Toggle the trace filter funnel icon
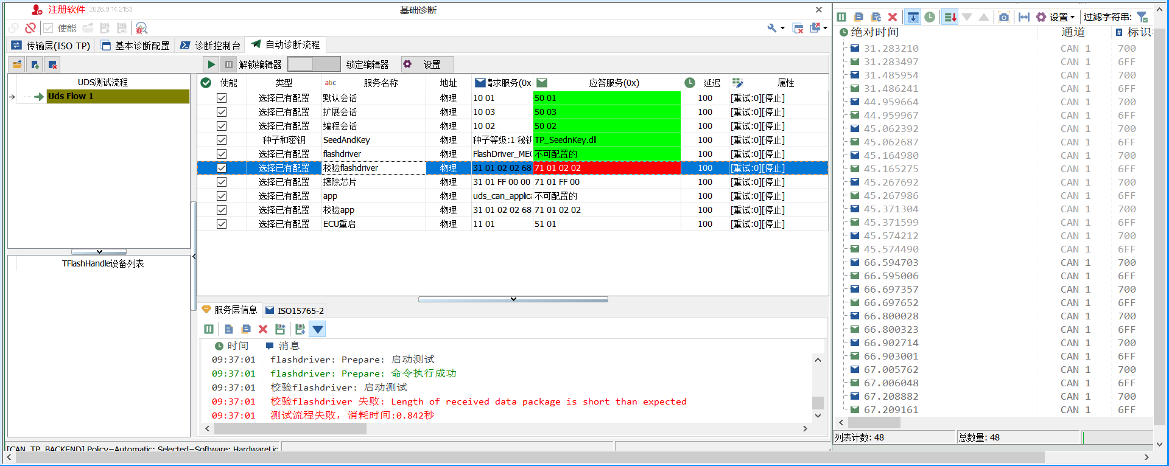Screen dimensions: 1169x466 [1142, 17]
